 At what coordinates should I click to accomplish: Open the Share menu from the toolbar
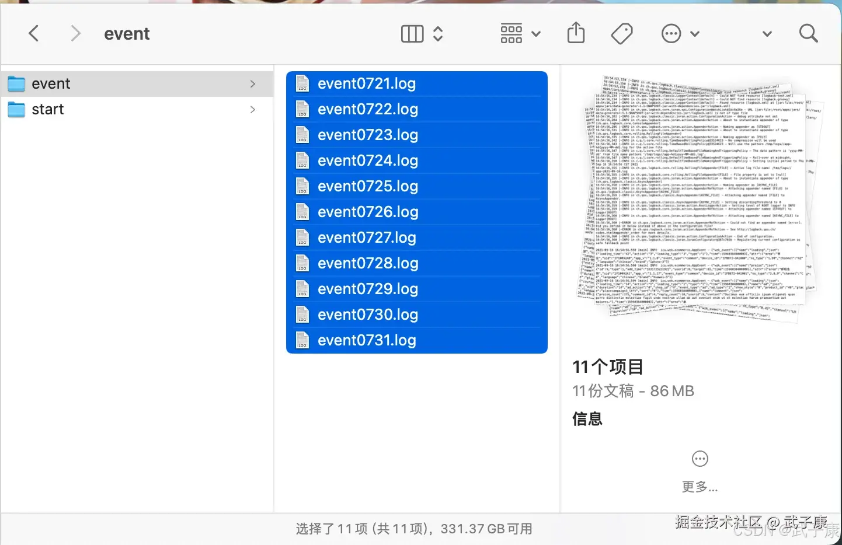point(576,33)
